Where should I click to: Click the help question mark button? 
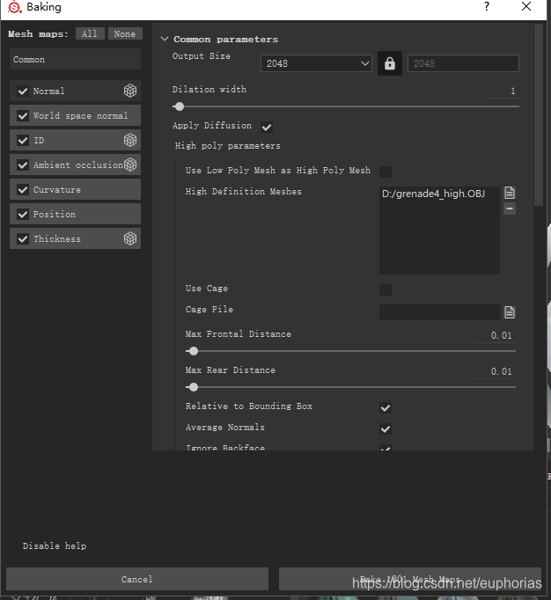tap(487, 6)
